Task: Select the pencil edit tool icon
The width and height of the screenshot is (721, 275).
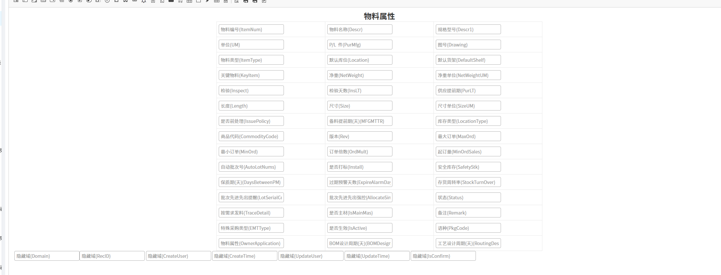Action: coord(207,1)
